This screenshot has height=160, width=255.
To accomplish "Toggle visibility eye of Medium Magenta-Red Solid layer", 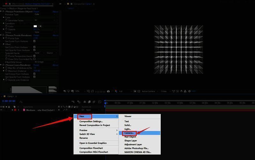I will [2, 110].
